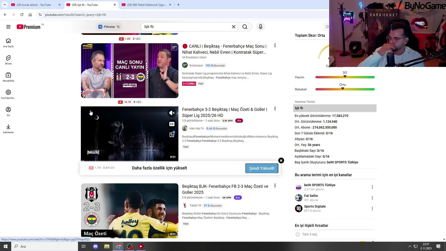Open CANLI Beşiktaş - Fenerbahçe Maç Sonu title

[224, 49]
